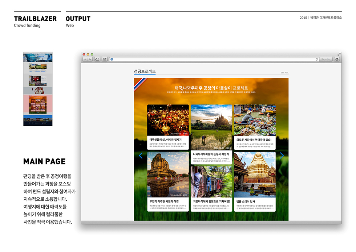Click the Share icon in browser toolbar
Screen dimensions: 356x252
coord(105,59)
